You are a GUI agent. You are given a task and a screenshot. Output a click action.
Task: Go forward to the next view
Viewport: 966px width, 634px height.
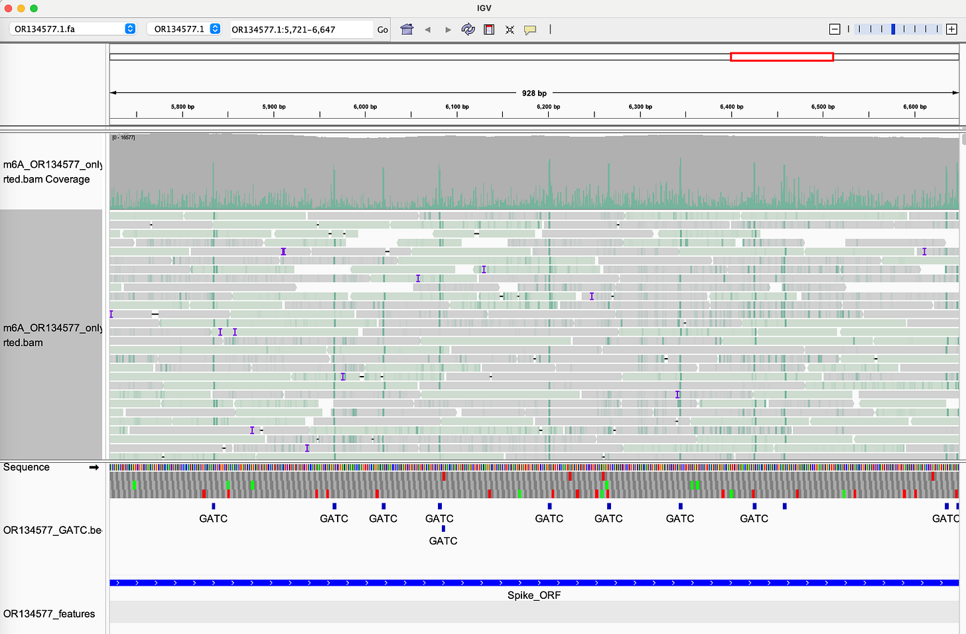(447, 29)
